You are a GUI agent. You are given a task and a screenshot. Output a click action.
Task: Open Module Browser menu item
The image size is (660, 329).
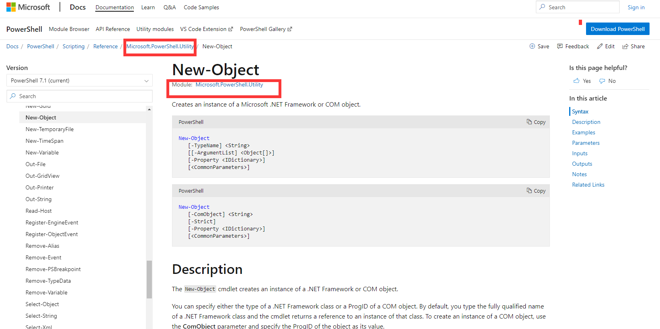[x=69, y=29]
